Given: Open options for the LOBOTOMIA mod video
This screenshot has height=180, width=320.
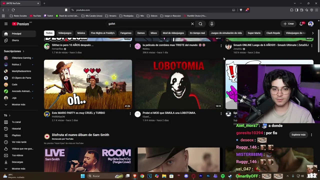Looking at the screenshot, I should 221,113.
